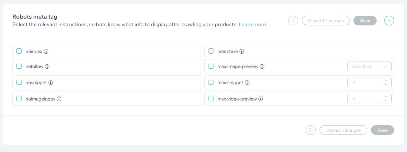The height and width of the screenshot is (152, 407).
Task: Enable the noindex checkbox
Action: [x=19, y=51]
